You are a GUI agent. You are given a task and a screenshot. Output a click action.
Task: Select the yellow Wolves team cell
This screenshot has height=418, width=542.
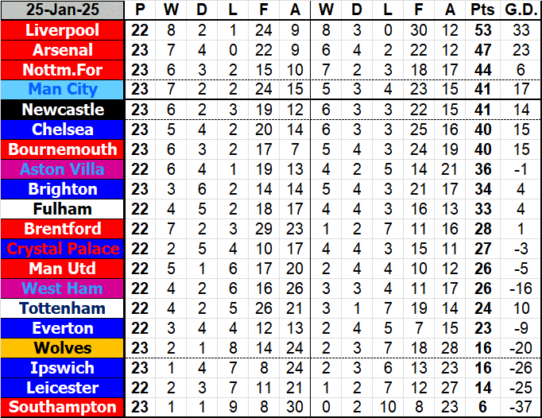click(63, 348)
